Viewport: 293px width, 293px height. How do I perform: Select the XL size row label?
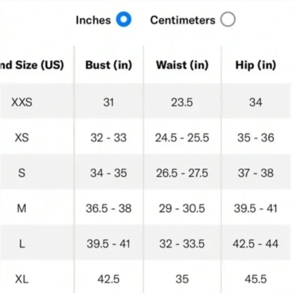tap(22, 279)
